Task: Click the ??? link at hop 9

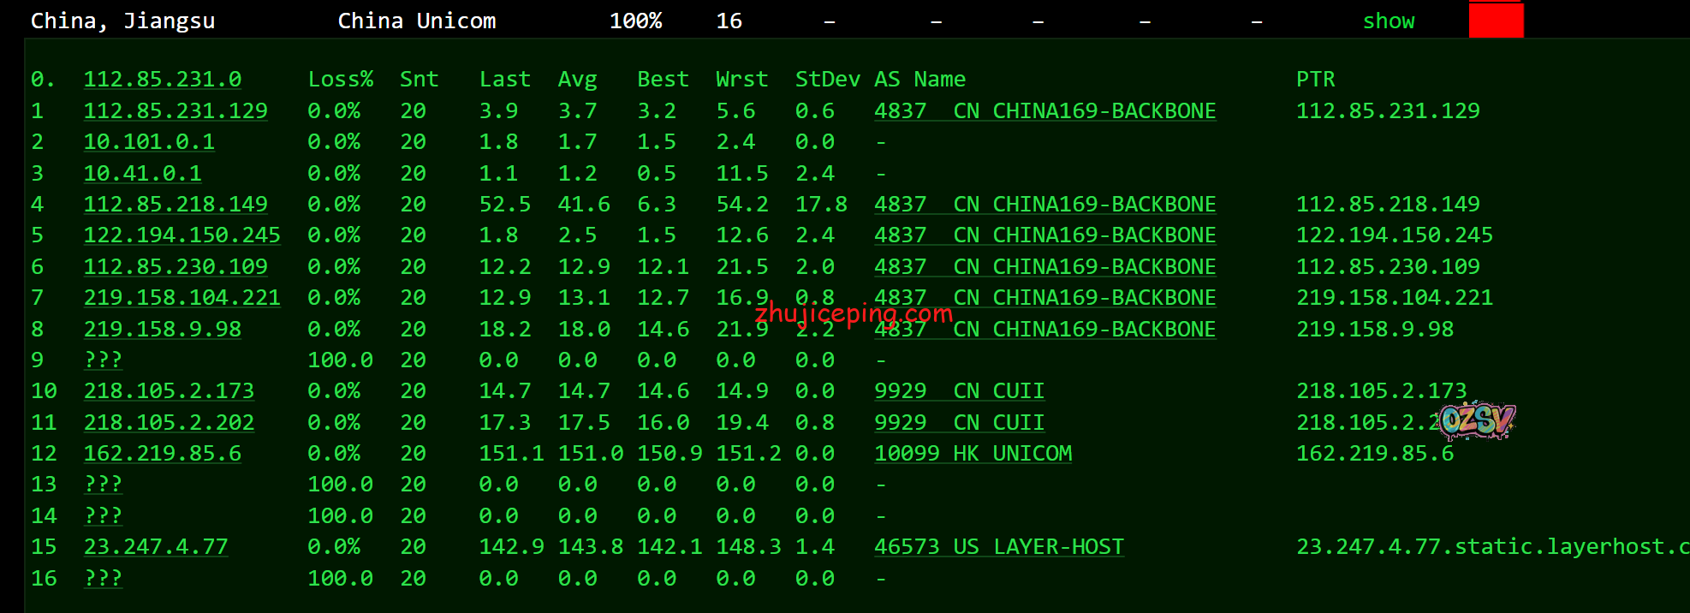Action: click(103, 360)
